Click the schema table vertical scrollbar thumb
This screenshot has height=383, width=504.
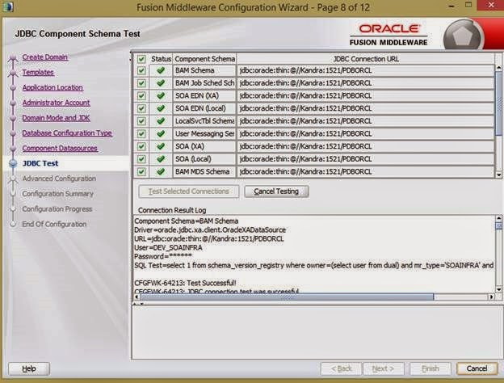click(499, 103)
